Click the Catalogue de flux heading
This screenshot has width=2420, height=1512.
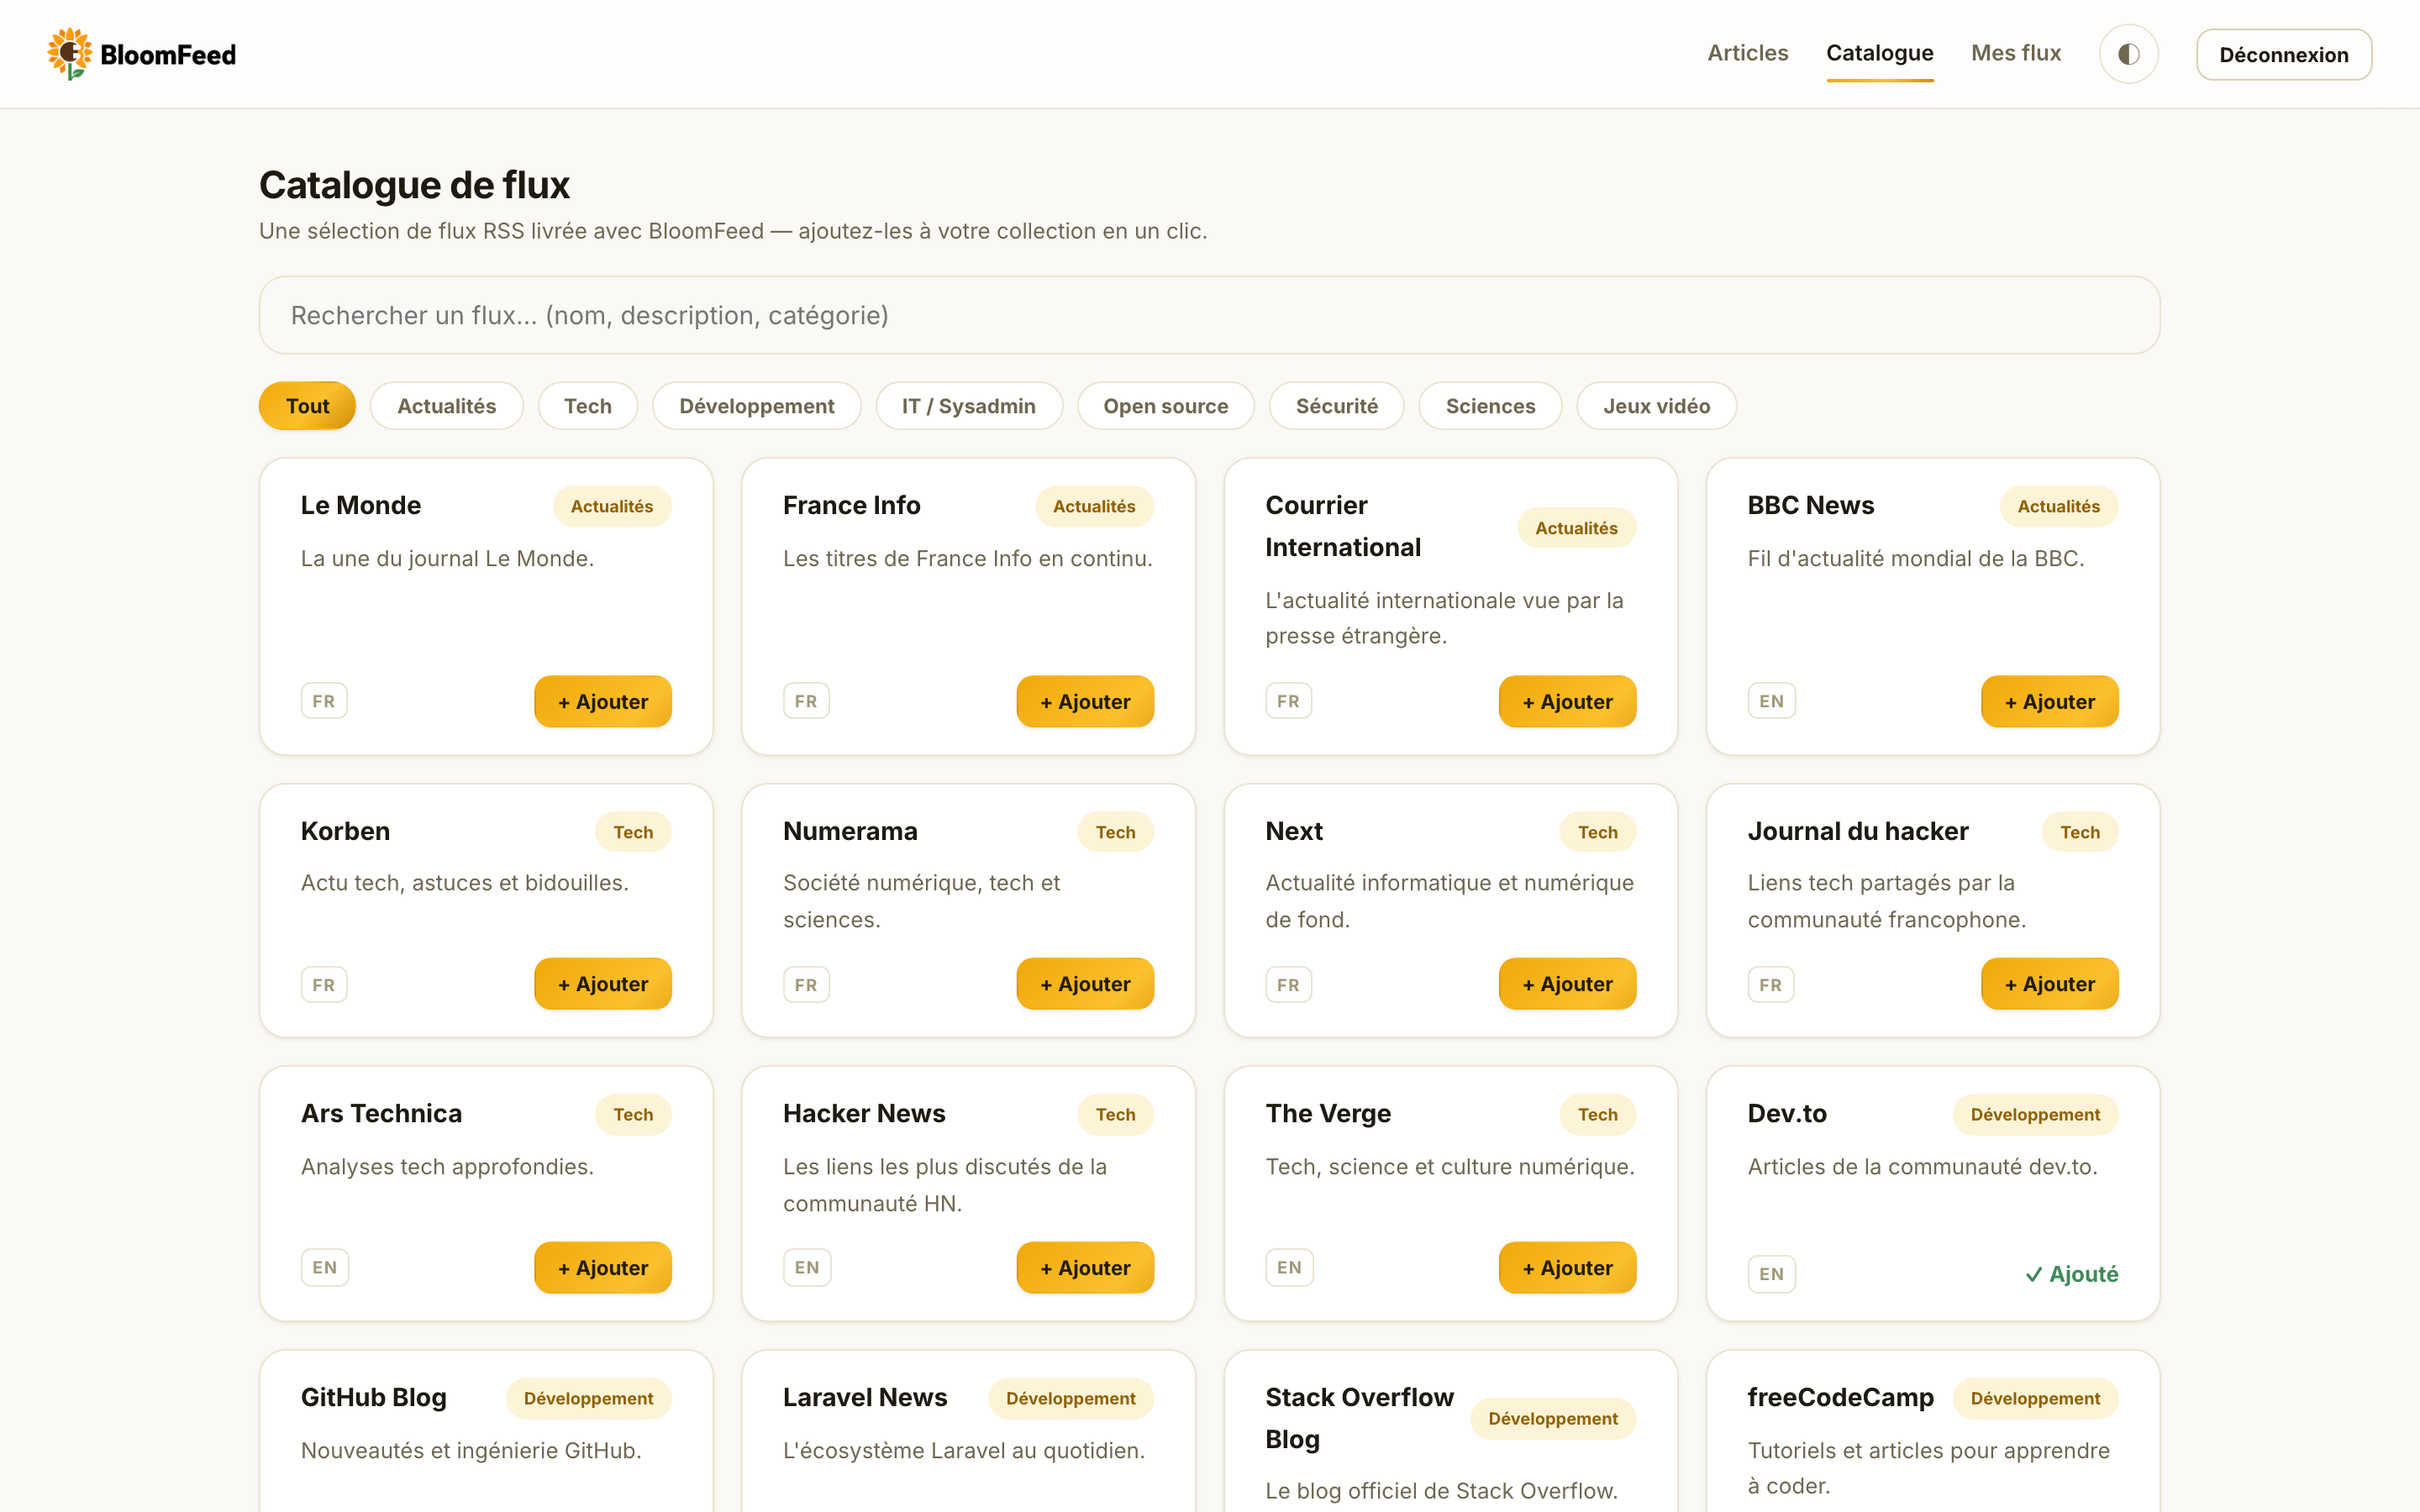pyautogui.click(x=414, y=185)
